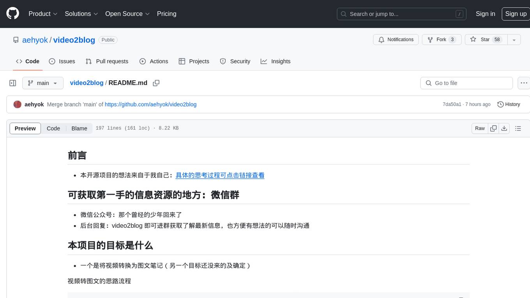Screen dimensions: 530x298
Task: Expand the Solutions dropdown
Action: 81,14
